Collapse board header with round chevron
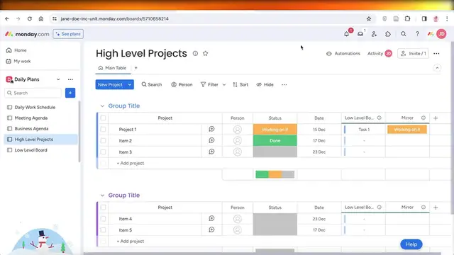This screenshot has height=255, width=454. (x=437, y=68)
